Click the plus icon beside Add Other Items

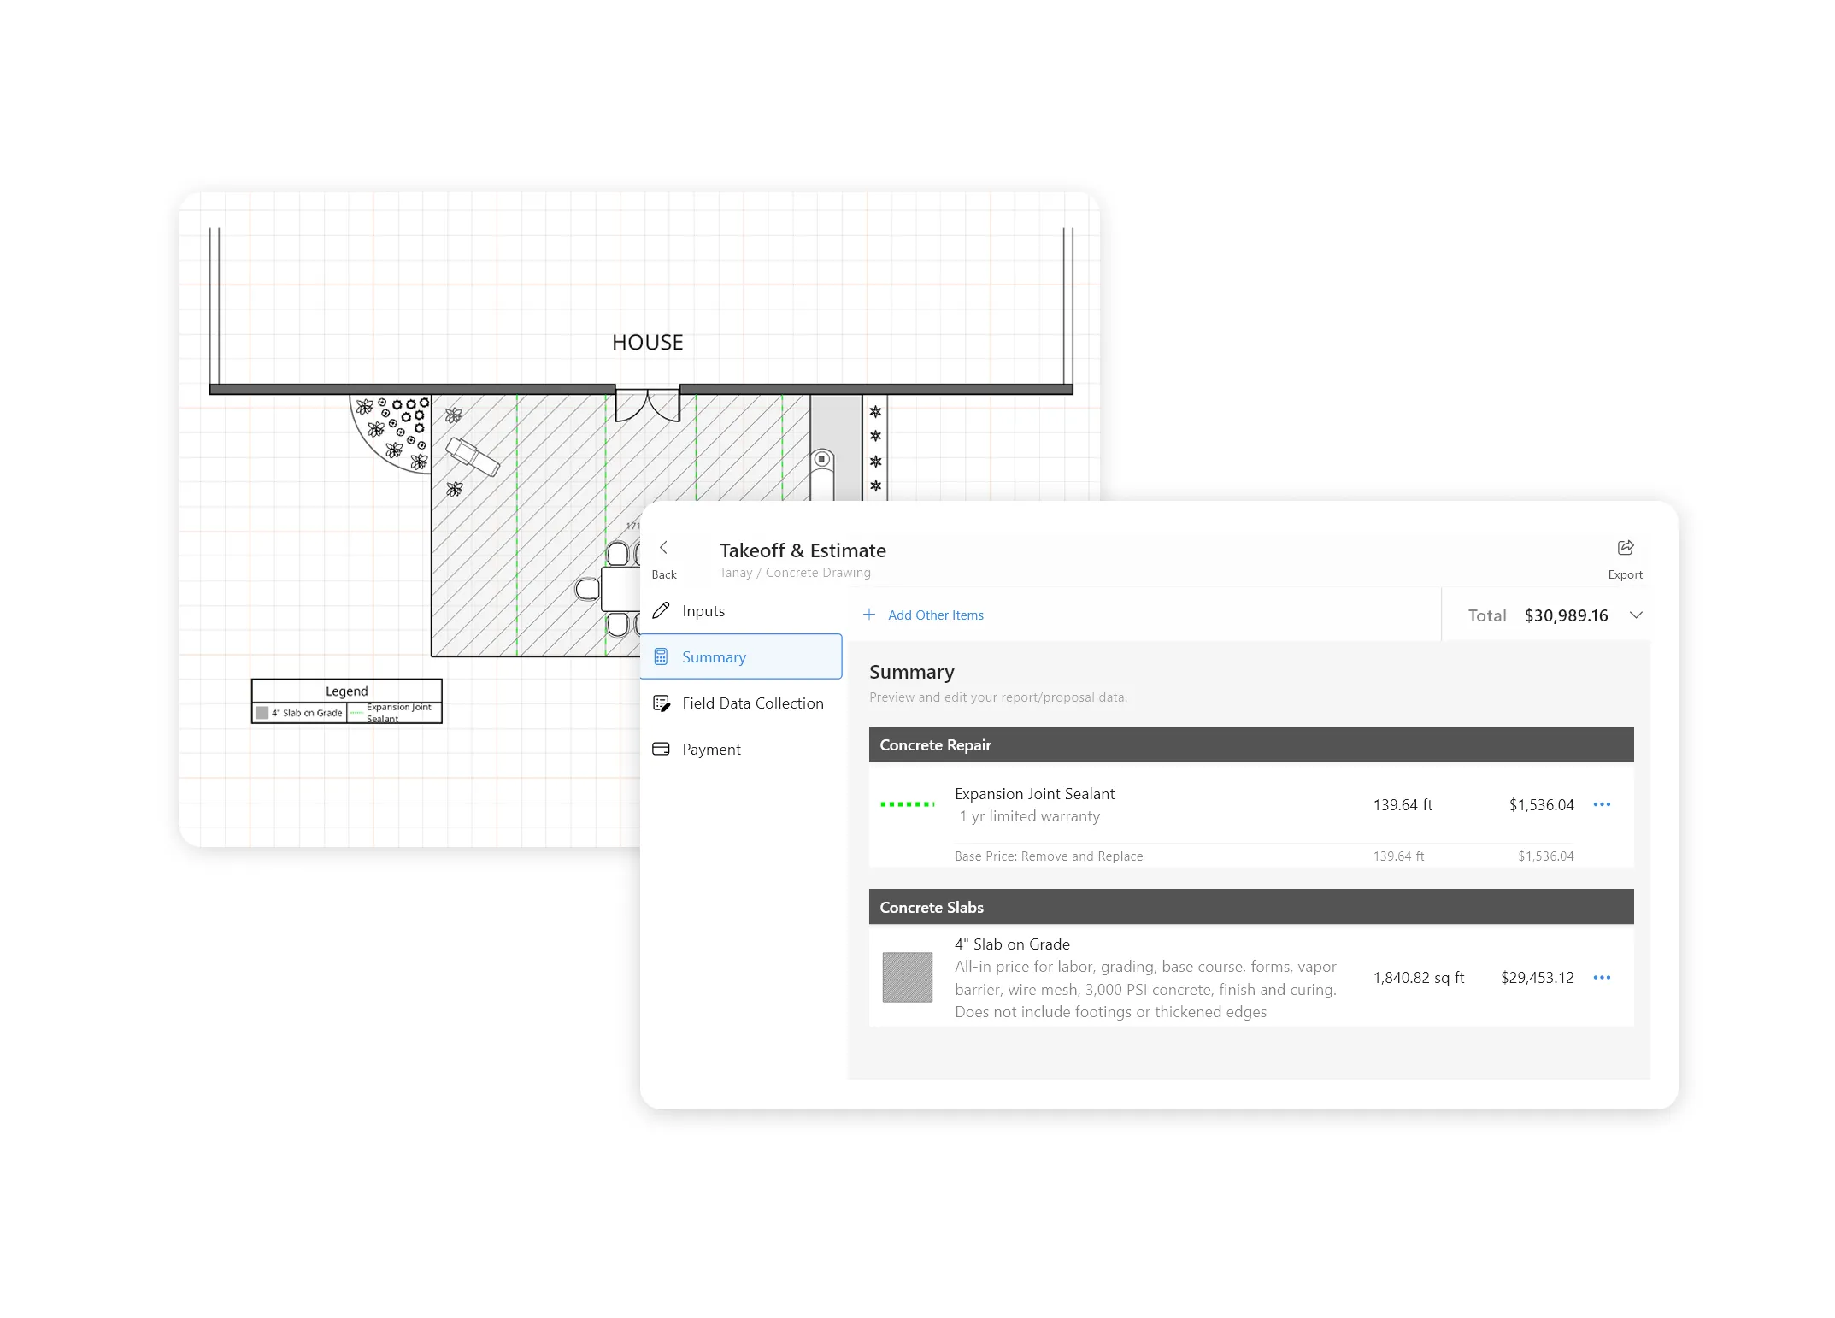click(x=868, y=615)
